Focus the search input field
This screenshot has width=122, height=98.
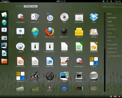pyautogui.click(x=112, y=6)
